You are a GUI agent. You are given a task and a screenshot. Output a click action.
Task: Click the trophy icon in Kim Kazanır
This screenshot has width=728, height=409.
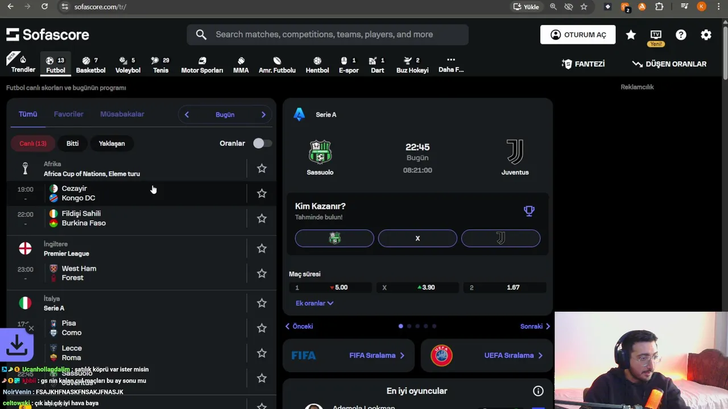(x=529, y=211)
